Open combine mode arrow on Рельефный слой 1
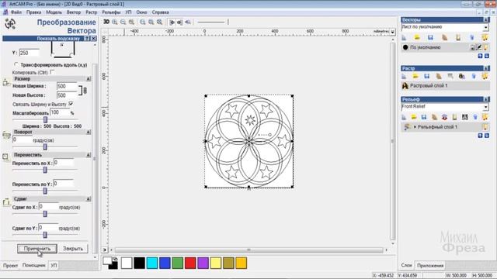The image size is (497, 279). (x=415, y=127)
